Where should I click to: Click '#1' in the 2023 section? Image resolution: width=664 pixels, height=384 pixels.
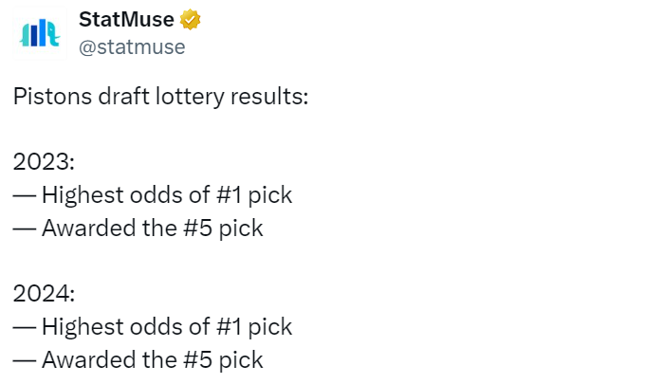pos(230,195)
